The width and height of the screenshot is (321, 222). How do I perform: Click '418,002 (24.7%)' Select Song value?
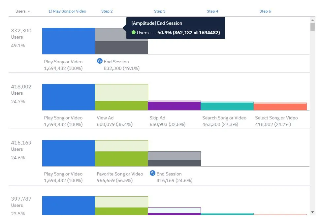tap(273, 124)
